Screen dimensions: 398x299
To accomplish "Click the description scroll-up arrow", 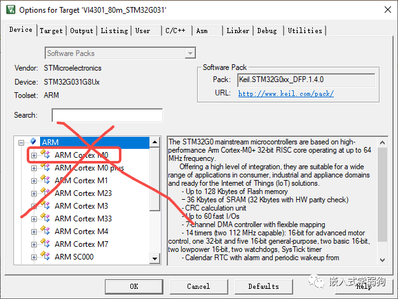I will click(382, 143).
